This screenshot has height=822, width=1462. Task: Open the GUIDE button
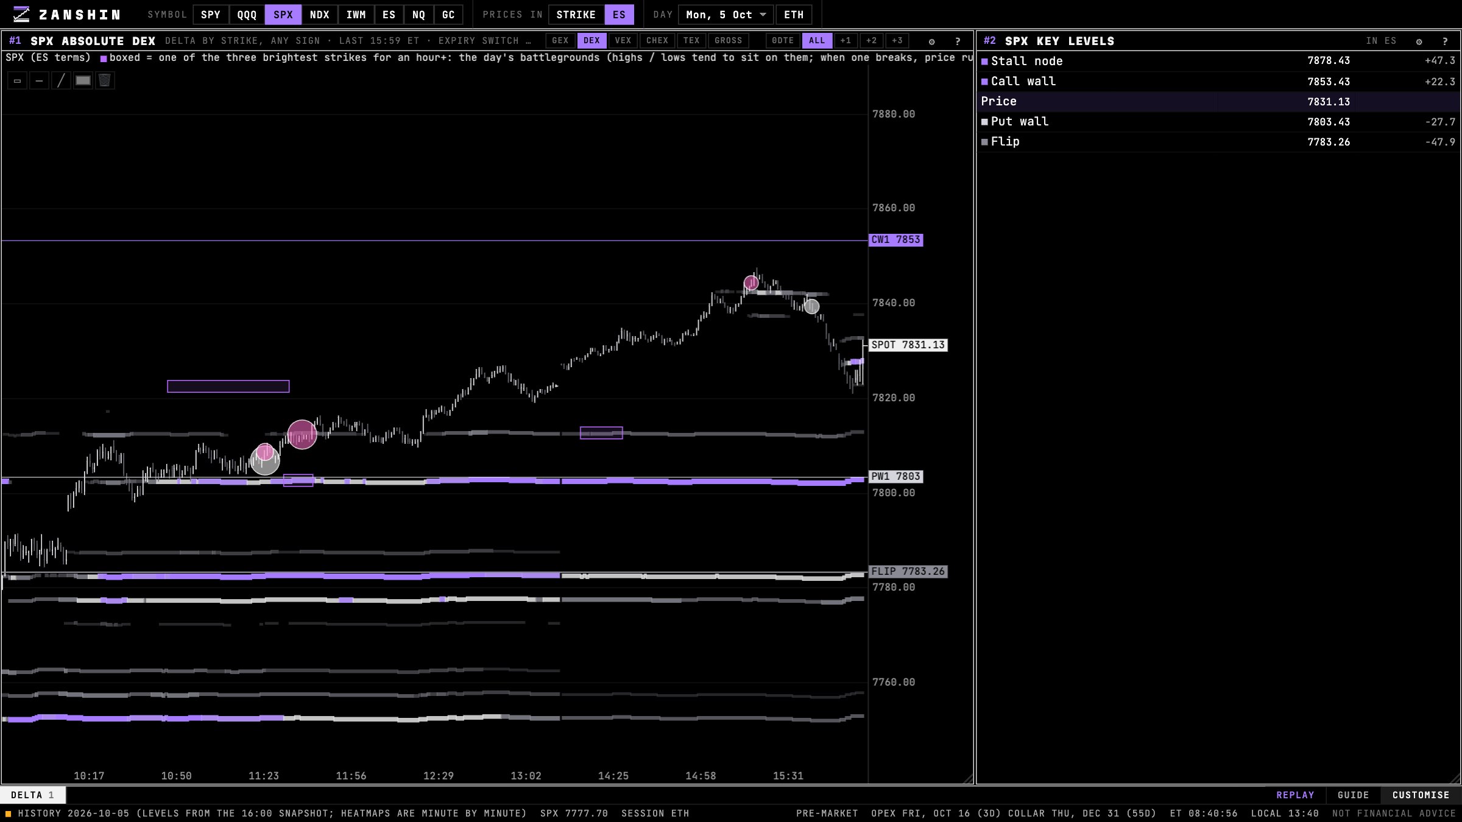coord(1353,795)
